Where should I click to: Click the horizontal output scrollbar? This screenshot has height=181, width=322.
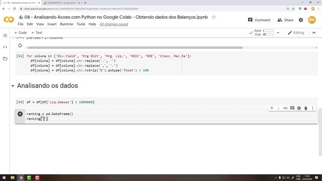(135, 48)
